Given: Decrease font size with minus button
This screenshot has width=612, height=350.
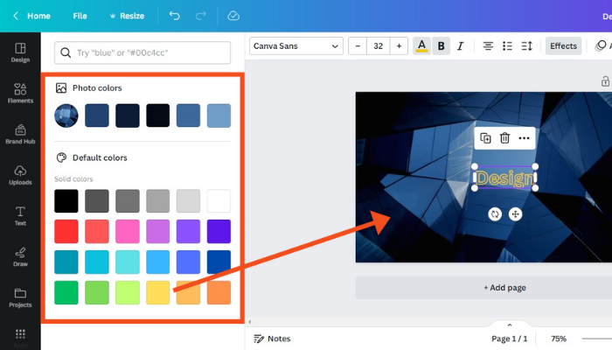Looking at the screenshot, I should (358, 46).
